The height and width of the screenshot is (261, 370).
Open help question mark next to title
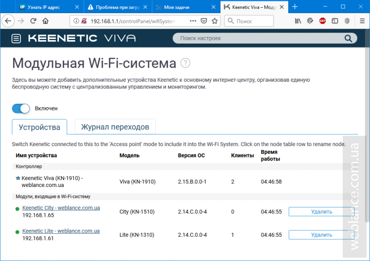185,63
